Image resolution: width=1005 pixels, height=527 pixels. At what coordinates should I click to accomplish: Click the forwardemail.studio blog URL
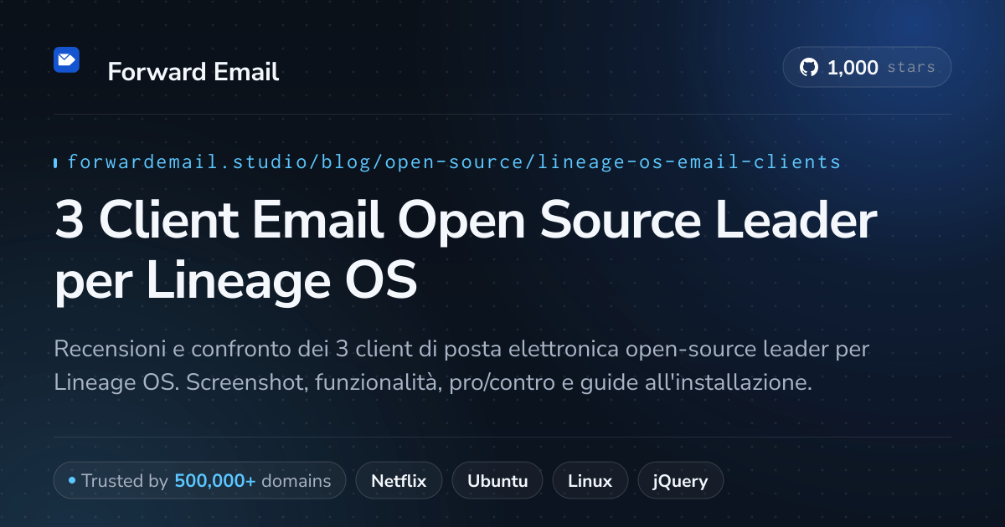pyautogui.click(x=454, y=161)
